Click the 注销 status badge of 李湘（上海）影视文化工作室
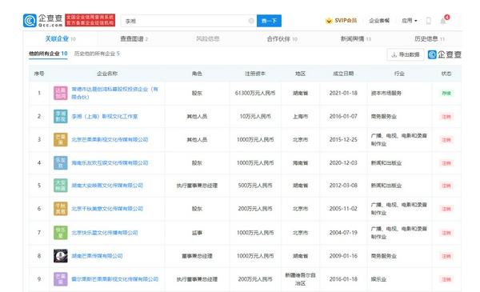Screen dimensions: 480x292 pyautogui.click(x=446, y=117)
